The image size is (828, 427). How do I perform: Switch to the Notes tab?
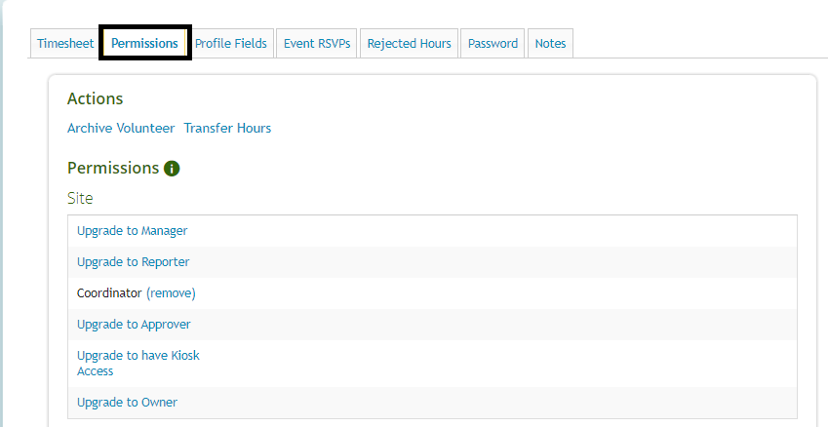[550, 44]
